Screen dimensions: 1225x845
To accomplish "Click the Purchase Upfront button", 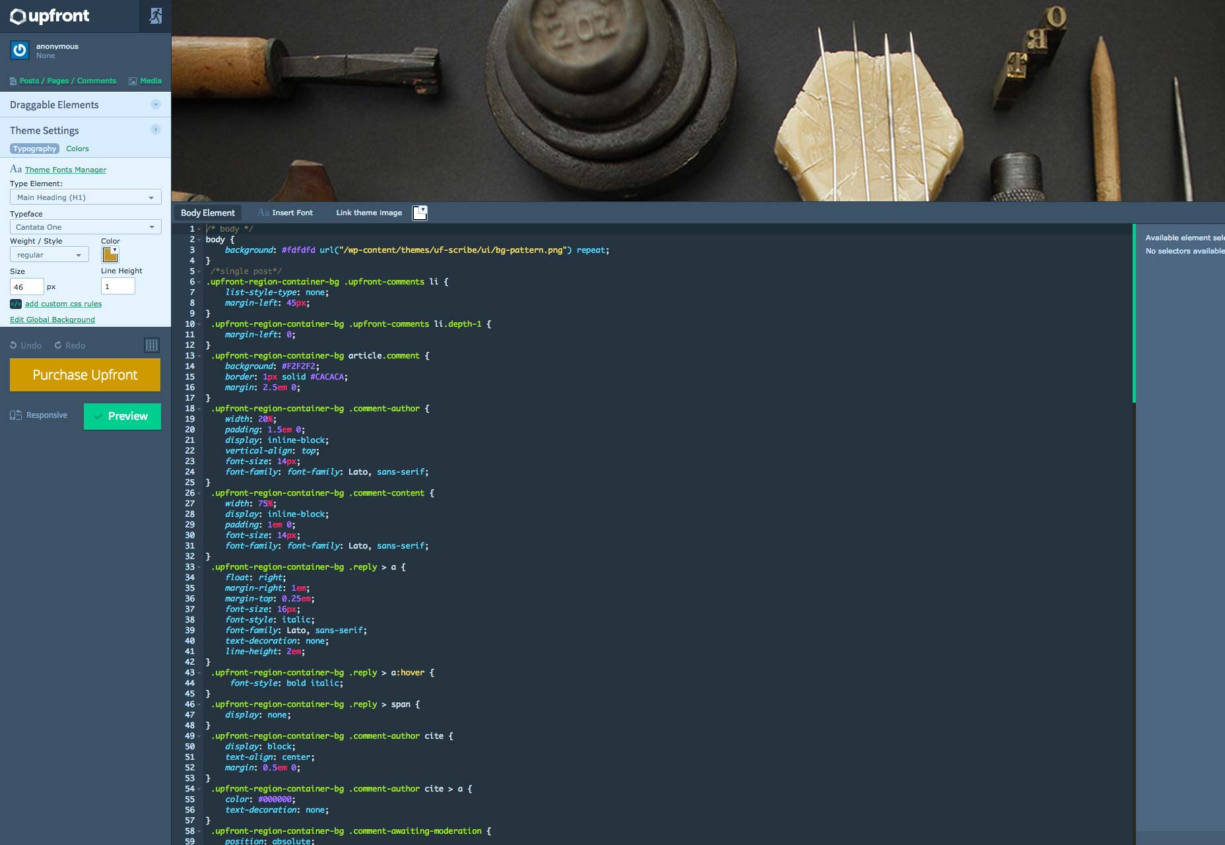I will coord(85,375).
